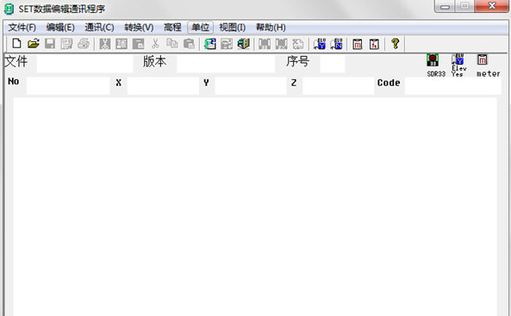Click the green-blue communication transfer icon
This screenshot has height=316, width=511.
click(x=210, y=44)
